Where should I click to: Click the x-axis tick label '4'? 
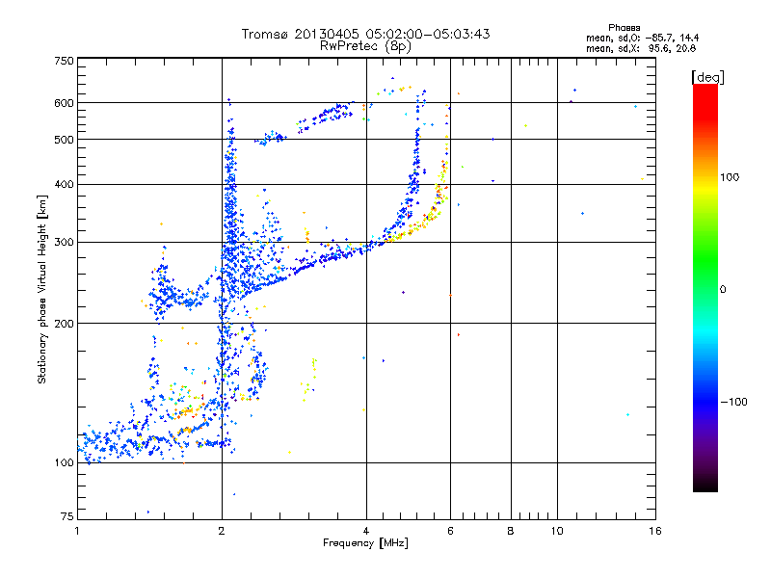tap(366, 531)
